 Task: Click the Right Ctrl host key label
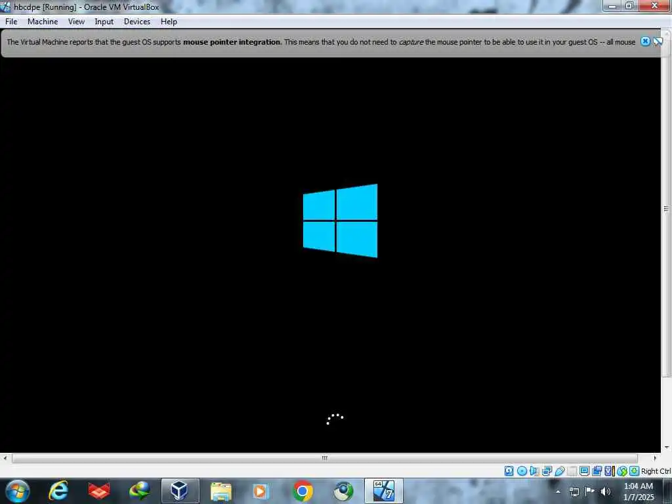coord(656,471)
